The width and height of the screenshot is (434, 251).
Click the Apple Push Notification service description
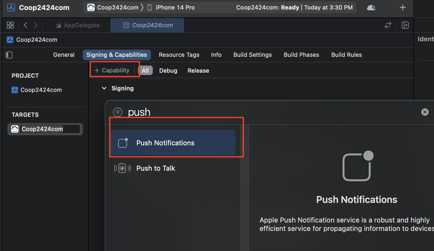coord(347,224)
